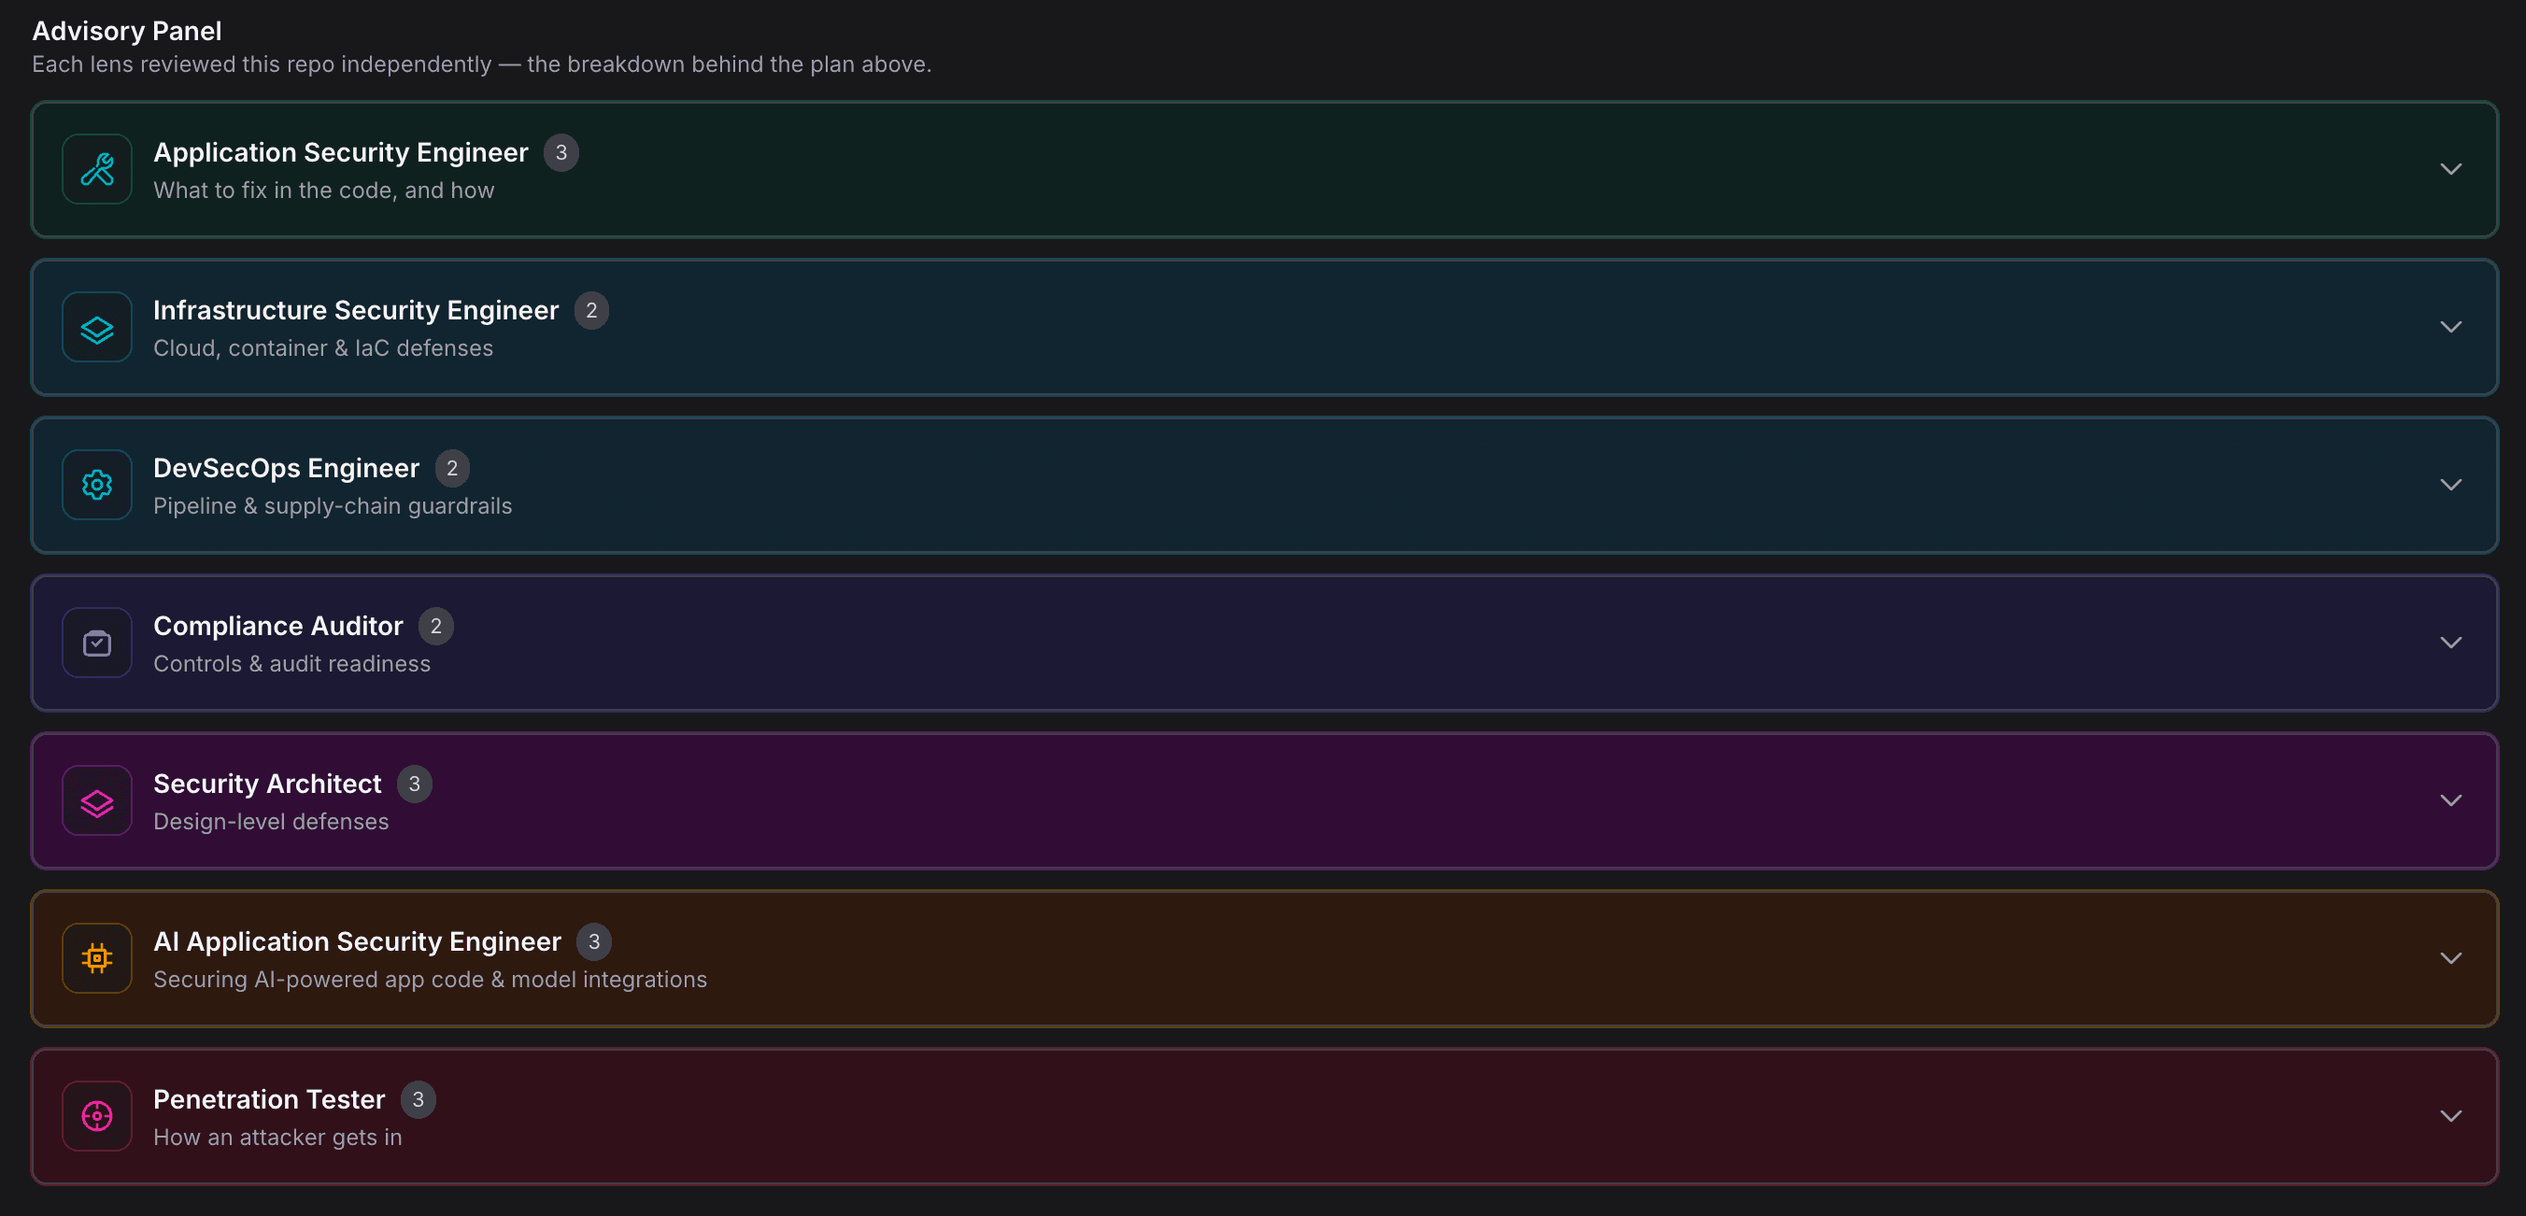Image resolution: width=2526 pixels, height=1216 pixels.
Task: Expand the AI Application Security Engineer chevron
Action: pyautogui.click(x=2450, y=959)
